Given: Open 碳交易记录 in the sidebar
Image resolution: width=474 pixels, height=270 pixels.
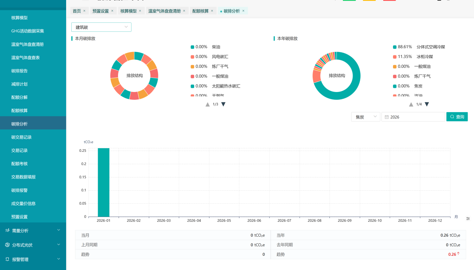Looking at the screenshot, I should 21,137.
